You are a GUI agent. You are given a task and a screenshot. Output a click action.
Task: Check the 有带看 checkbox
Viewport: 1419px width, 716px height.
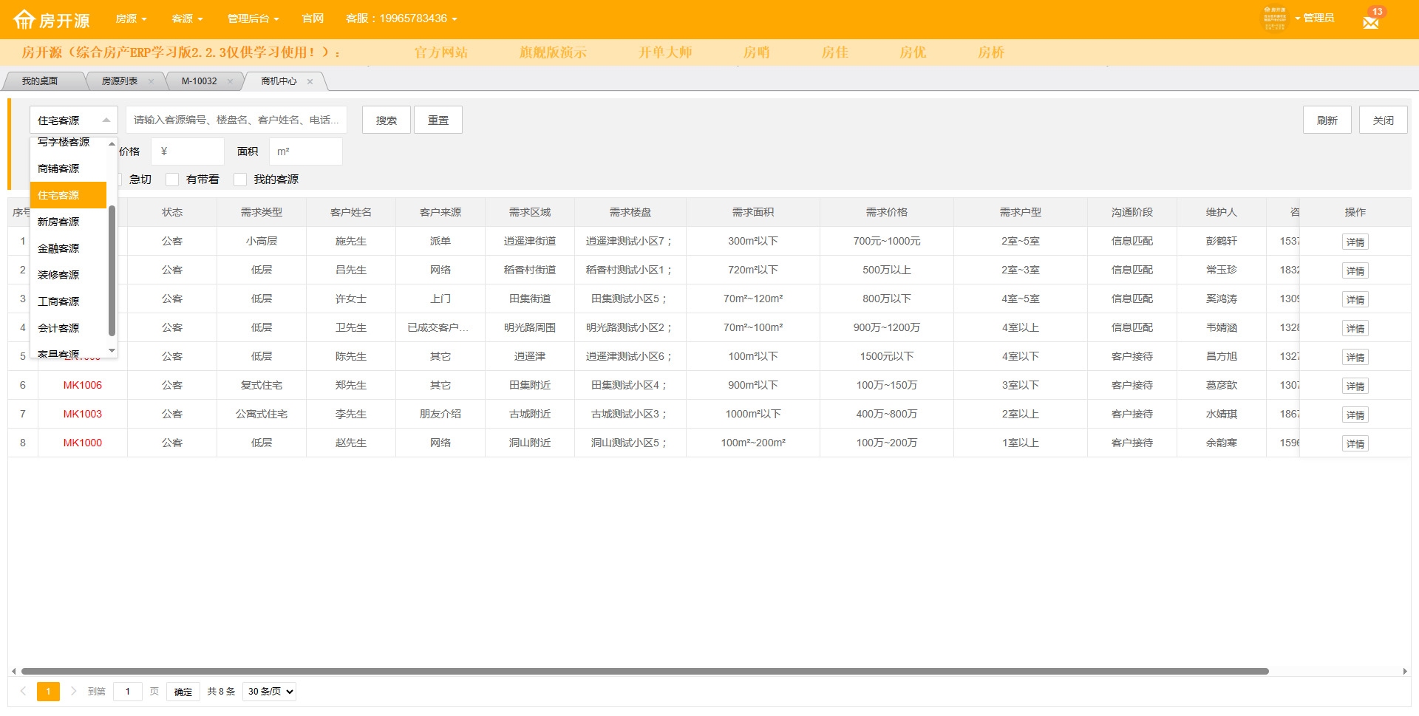(172, 180)
